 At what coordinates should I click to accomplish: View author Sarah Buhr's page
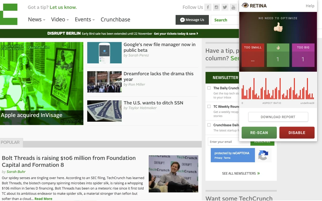(x=16, y=172)
